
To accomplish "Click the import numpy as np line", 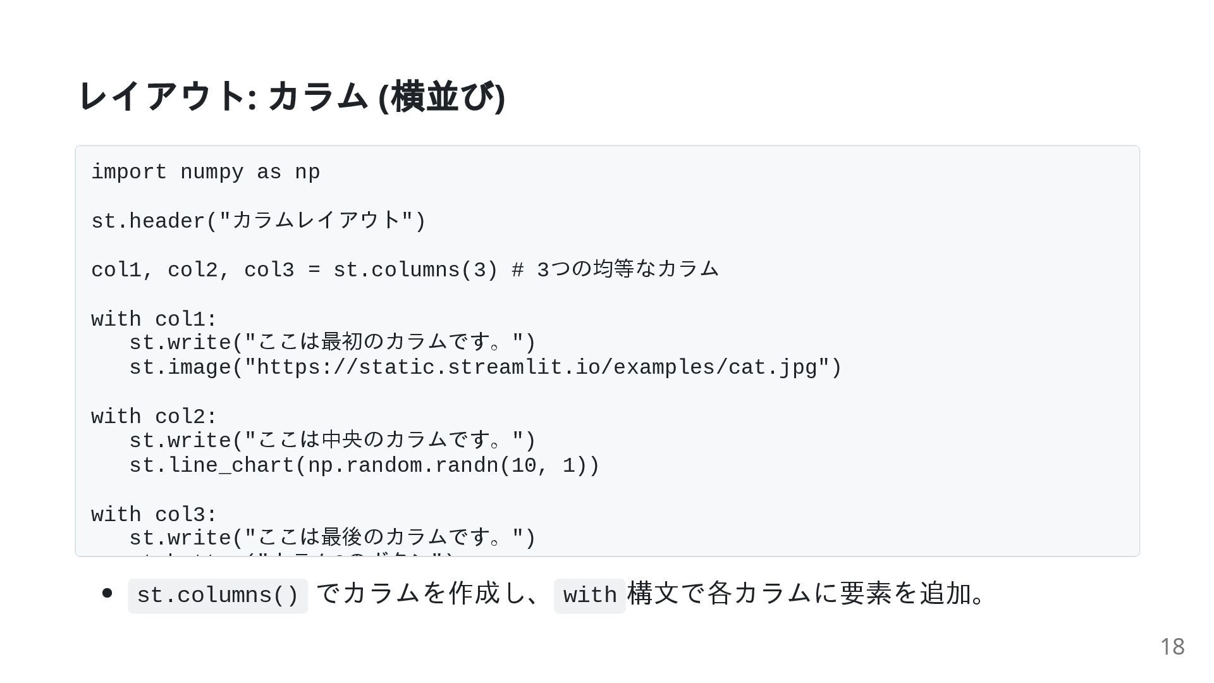I will (x=205, y=172).
